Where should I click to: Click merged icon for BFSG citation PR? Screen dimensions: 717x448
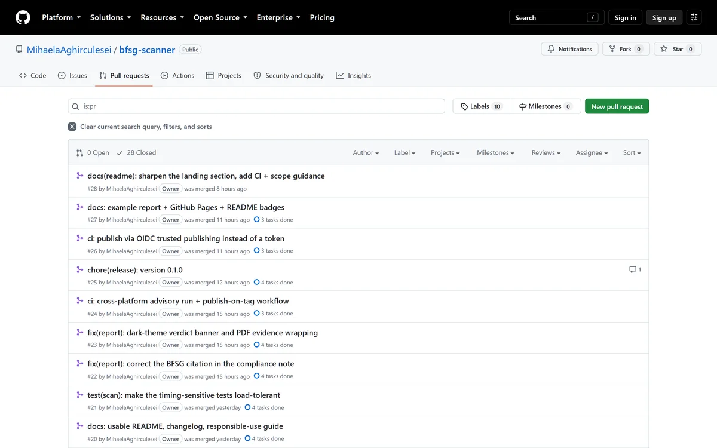pos(80,363)
